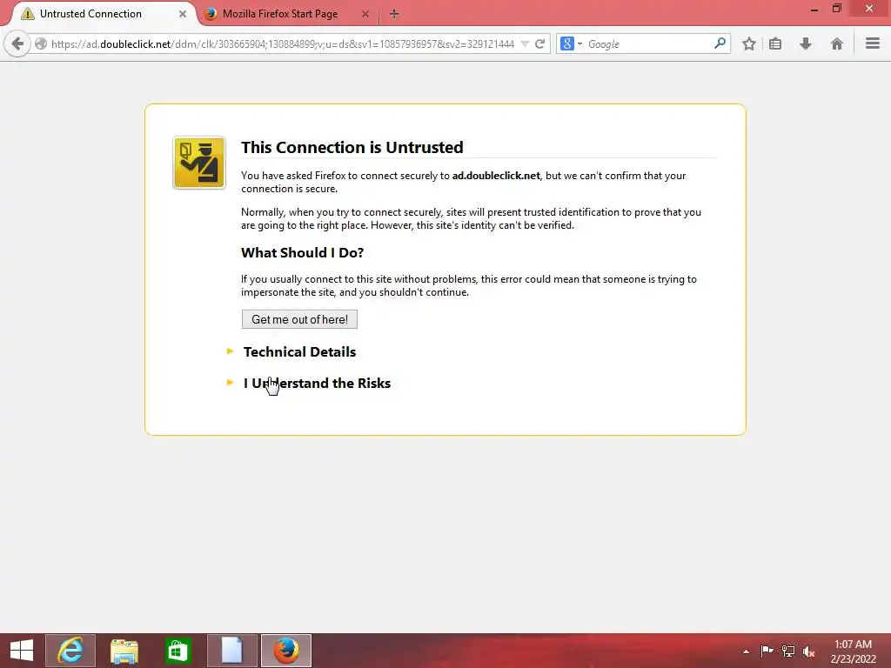Reload the page with the refresh icon
The width and height of the screenshot is (891, 668).
pyautogui.click(x=539, y=43)
